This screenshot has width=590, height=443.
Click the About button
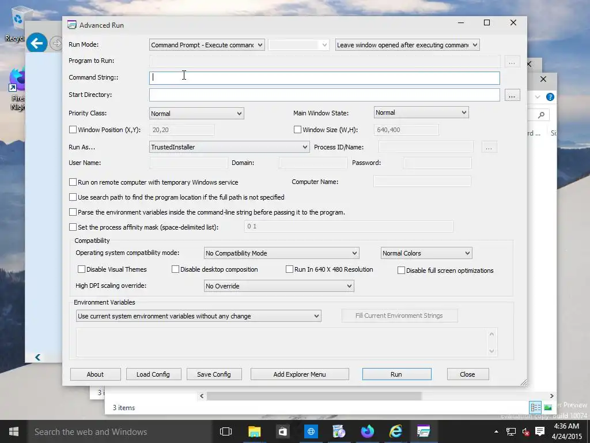click(x=95, y=374)
